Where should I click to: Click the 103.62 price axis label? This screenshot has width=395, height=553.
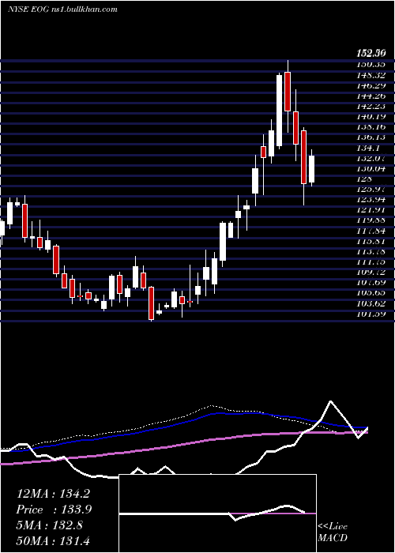pyautogui.click(x=371, y=303)
